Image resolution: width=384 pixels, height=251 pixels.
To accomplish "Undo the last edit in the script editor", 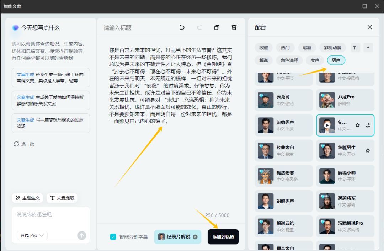I will coord(182,27).
